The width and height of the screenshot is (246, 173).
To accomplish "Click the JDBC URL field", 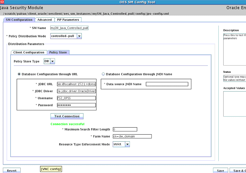I will (76, 84).
